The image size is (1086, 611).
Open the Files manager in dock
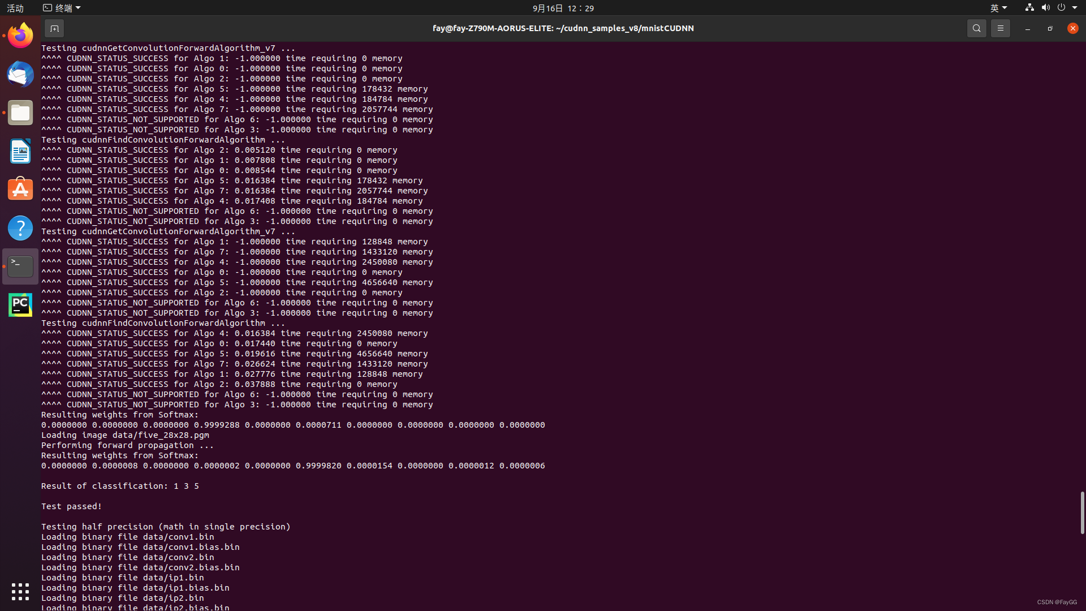coord(20,113)
